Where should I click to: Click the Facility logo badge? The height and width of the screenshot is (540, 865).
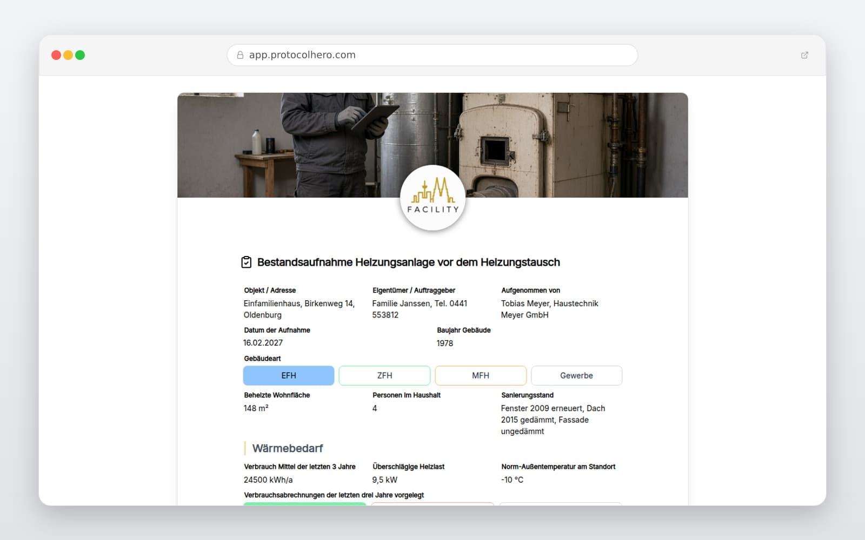[432, 198]
